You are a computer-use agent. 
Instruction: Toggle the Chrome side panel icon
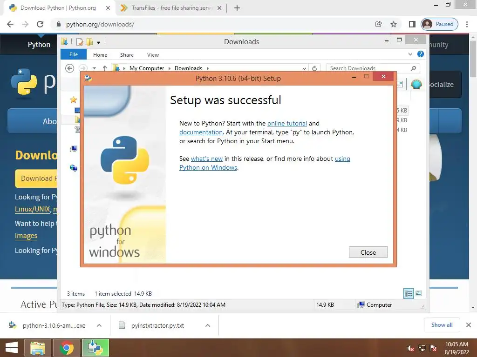[x=412, y=24]
